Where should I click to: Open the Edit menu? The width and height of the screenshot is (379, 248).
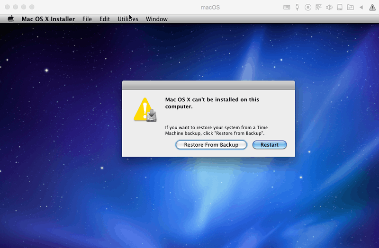pos(105,19)
